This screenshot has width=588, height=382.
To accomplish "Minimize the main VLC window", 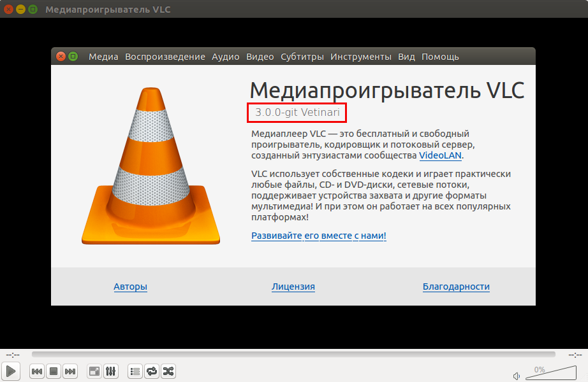I will pyautogui.click(x=20, y=10).
